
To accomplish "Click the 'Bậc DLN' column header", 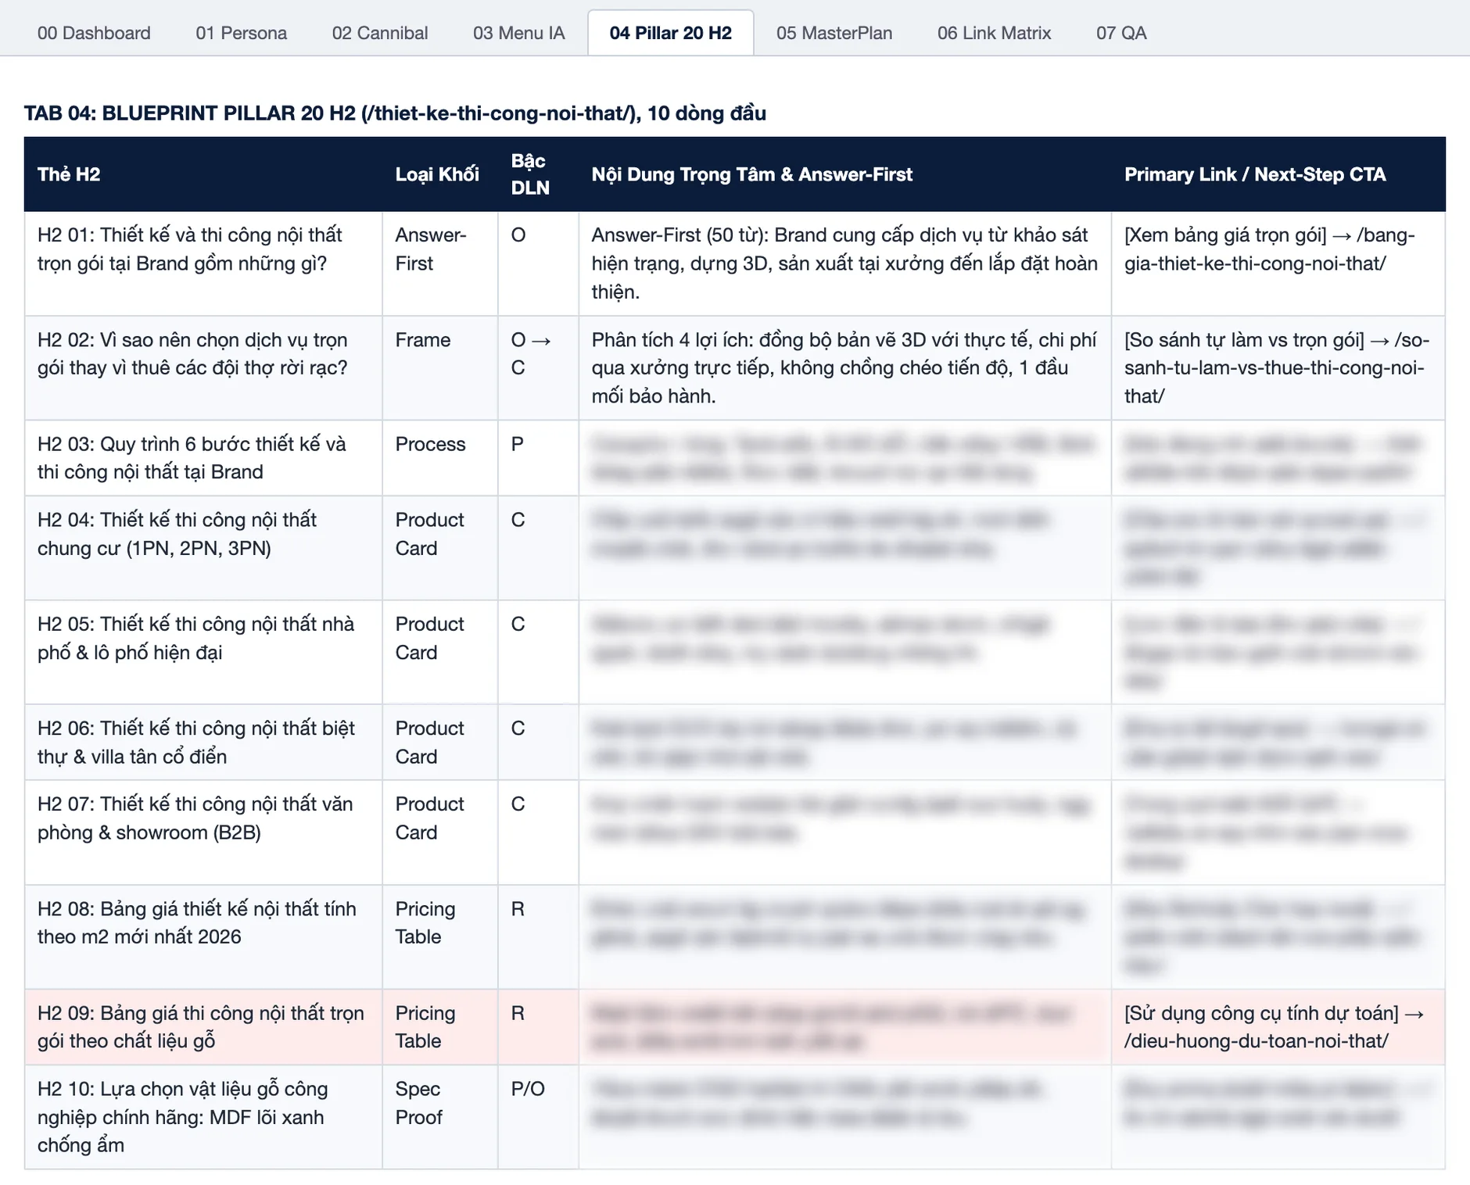I will tap(538, 174).
